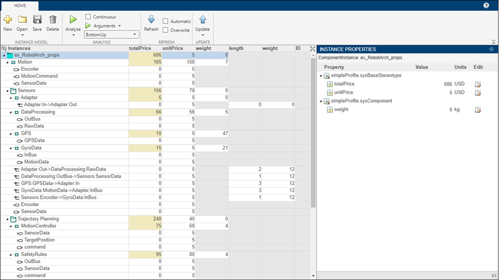Collapse the Motion tree node
Viewport: 499px width, 280px height.
(7, 62)
